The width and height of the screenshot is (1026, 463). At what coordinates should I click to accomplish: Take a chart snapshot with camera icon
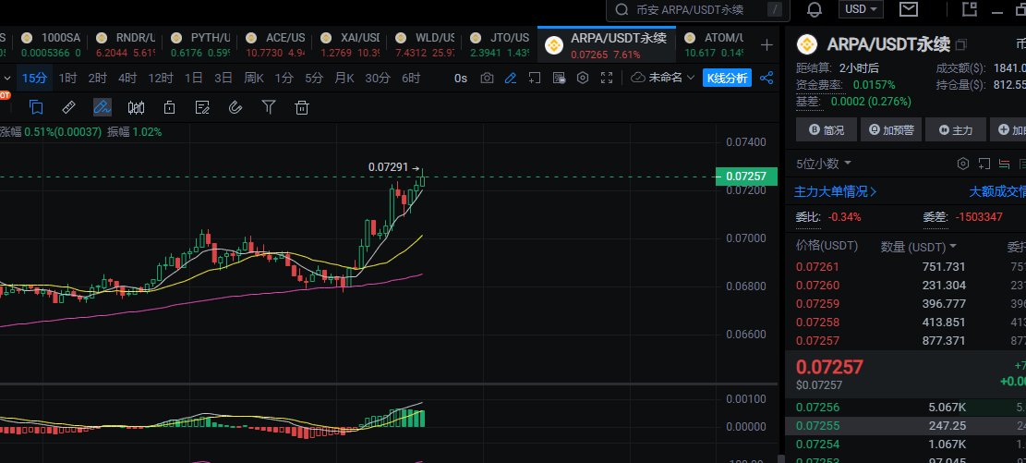tap(487, 78)
